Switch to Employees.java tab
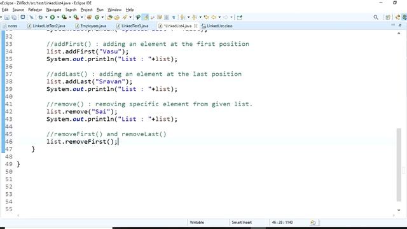 [90, 26]
